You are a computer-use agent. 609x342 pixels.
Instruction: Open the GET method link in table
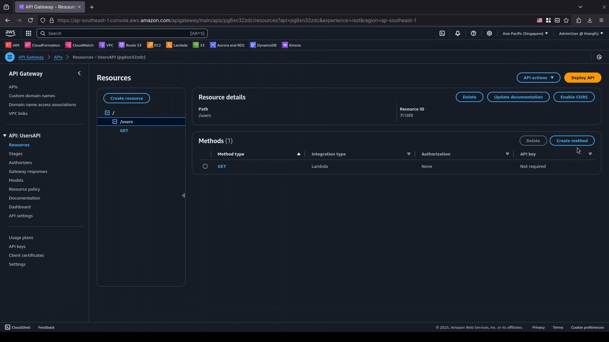222,167
